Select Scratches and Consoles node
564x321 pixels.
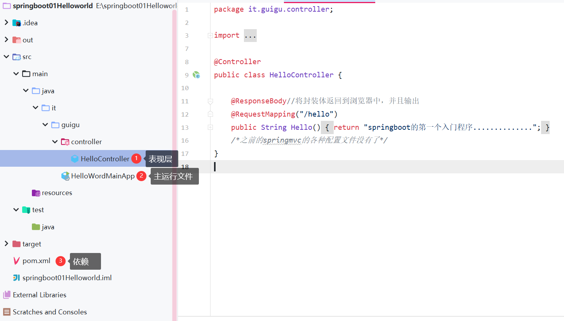[x=50, y=312]
